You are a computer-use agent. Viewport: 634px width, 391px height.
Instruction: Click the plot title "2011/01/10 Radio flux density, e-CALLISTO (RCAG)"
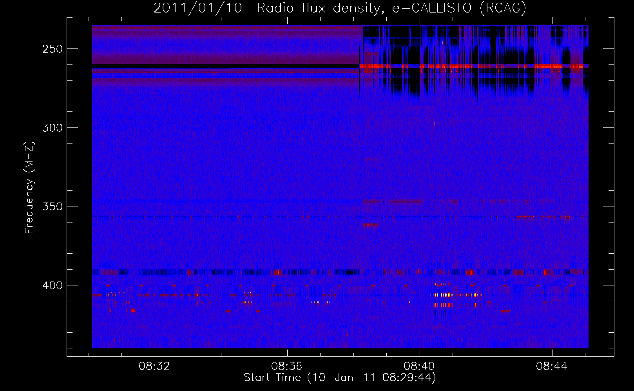[x=340, y=8]
